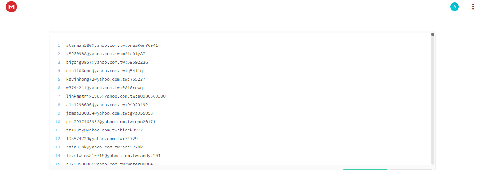Screen dimensions: 484x170
Task: Click line number 6 in the gutter
Action: tap(59, 88)
